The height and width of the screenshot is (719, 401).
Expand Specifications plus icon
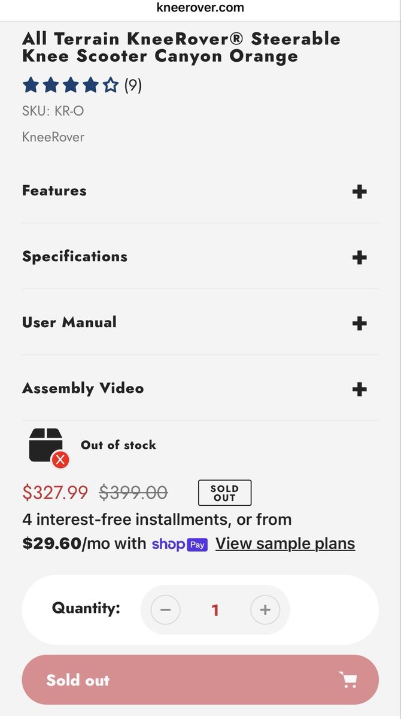pos(359,258)
